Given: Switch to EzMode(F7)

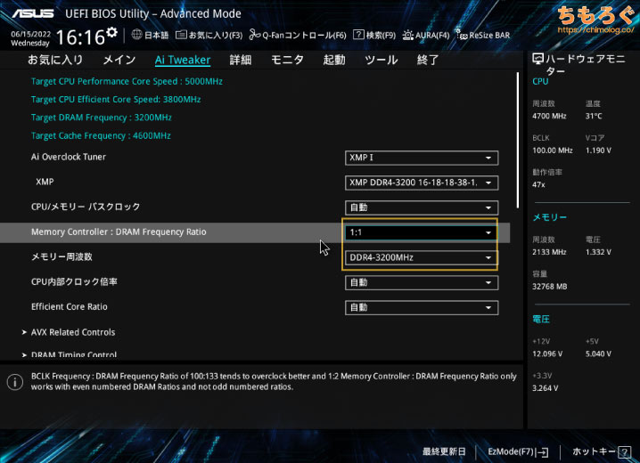Looking at the screenshot, I should (x=518, y=451).
